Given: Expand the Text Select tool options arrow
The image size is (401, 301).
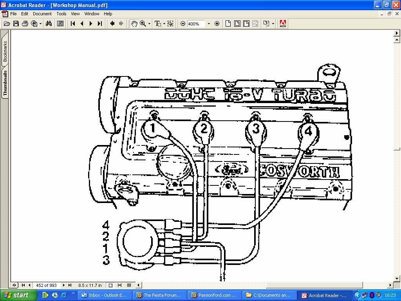Looking at the screenshot, I should 164,24.
